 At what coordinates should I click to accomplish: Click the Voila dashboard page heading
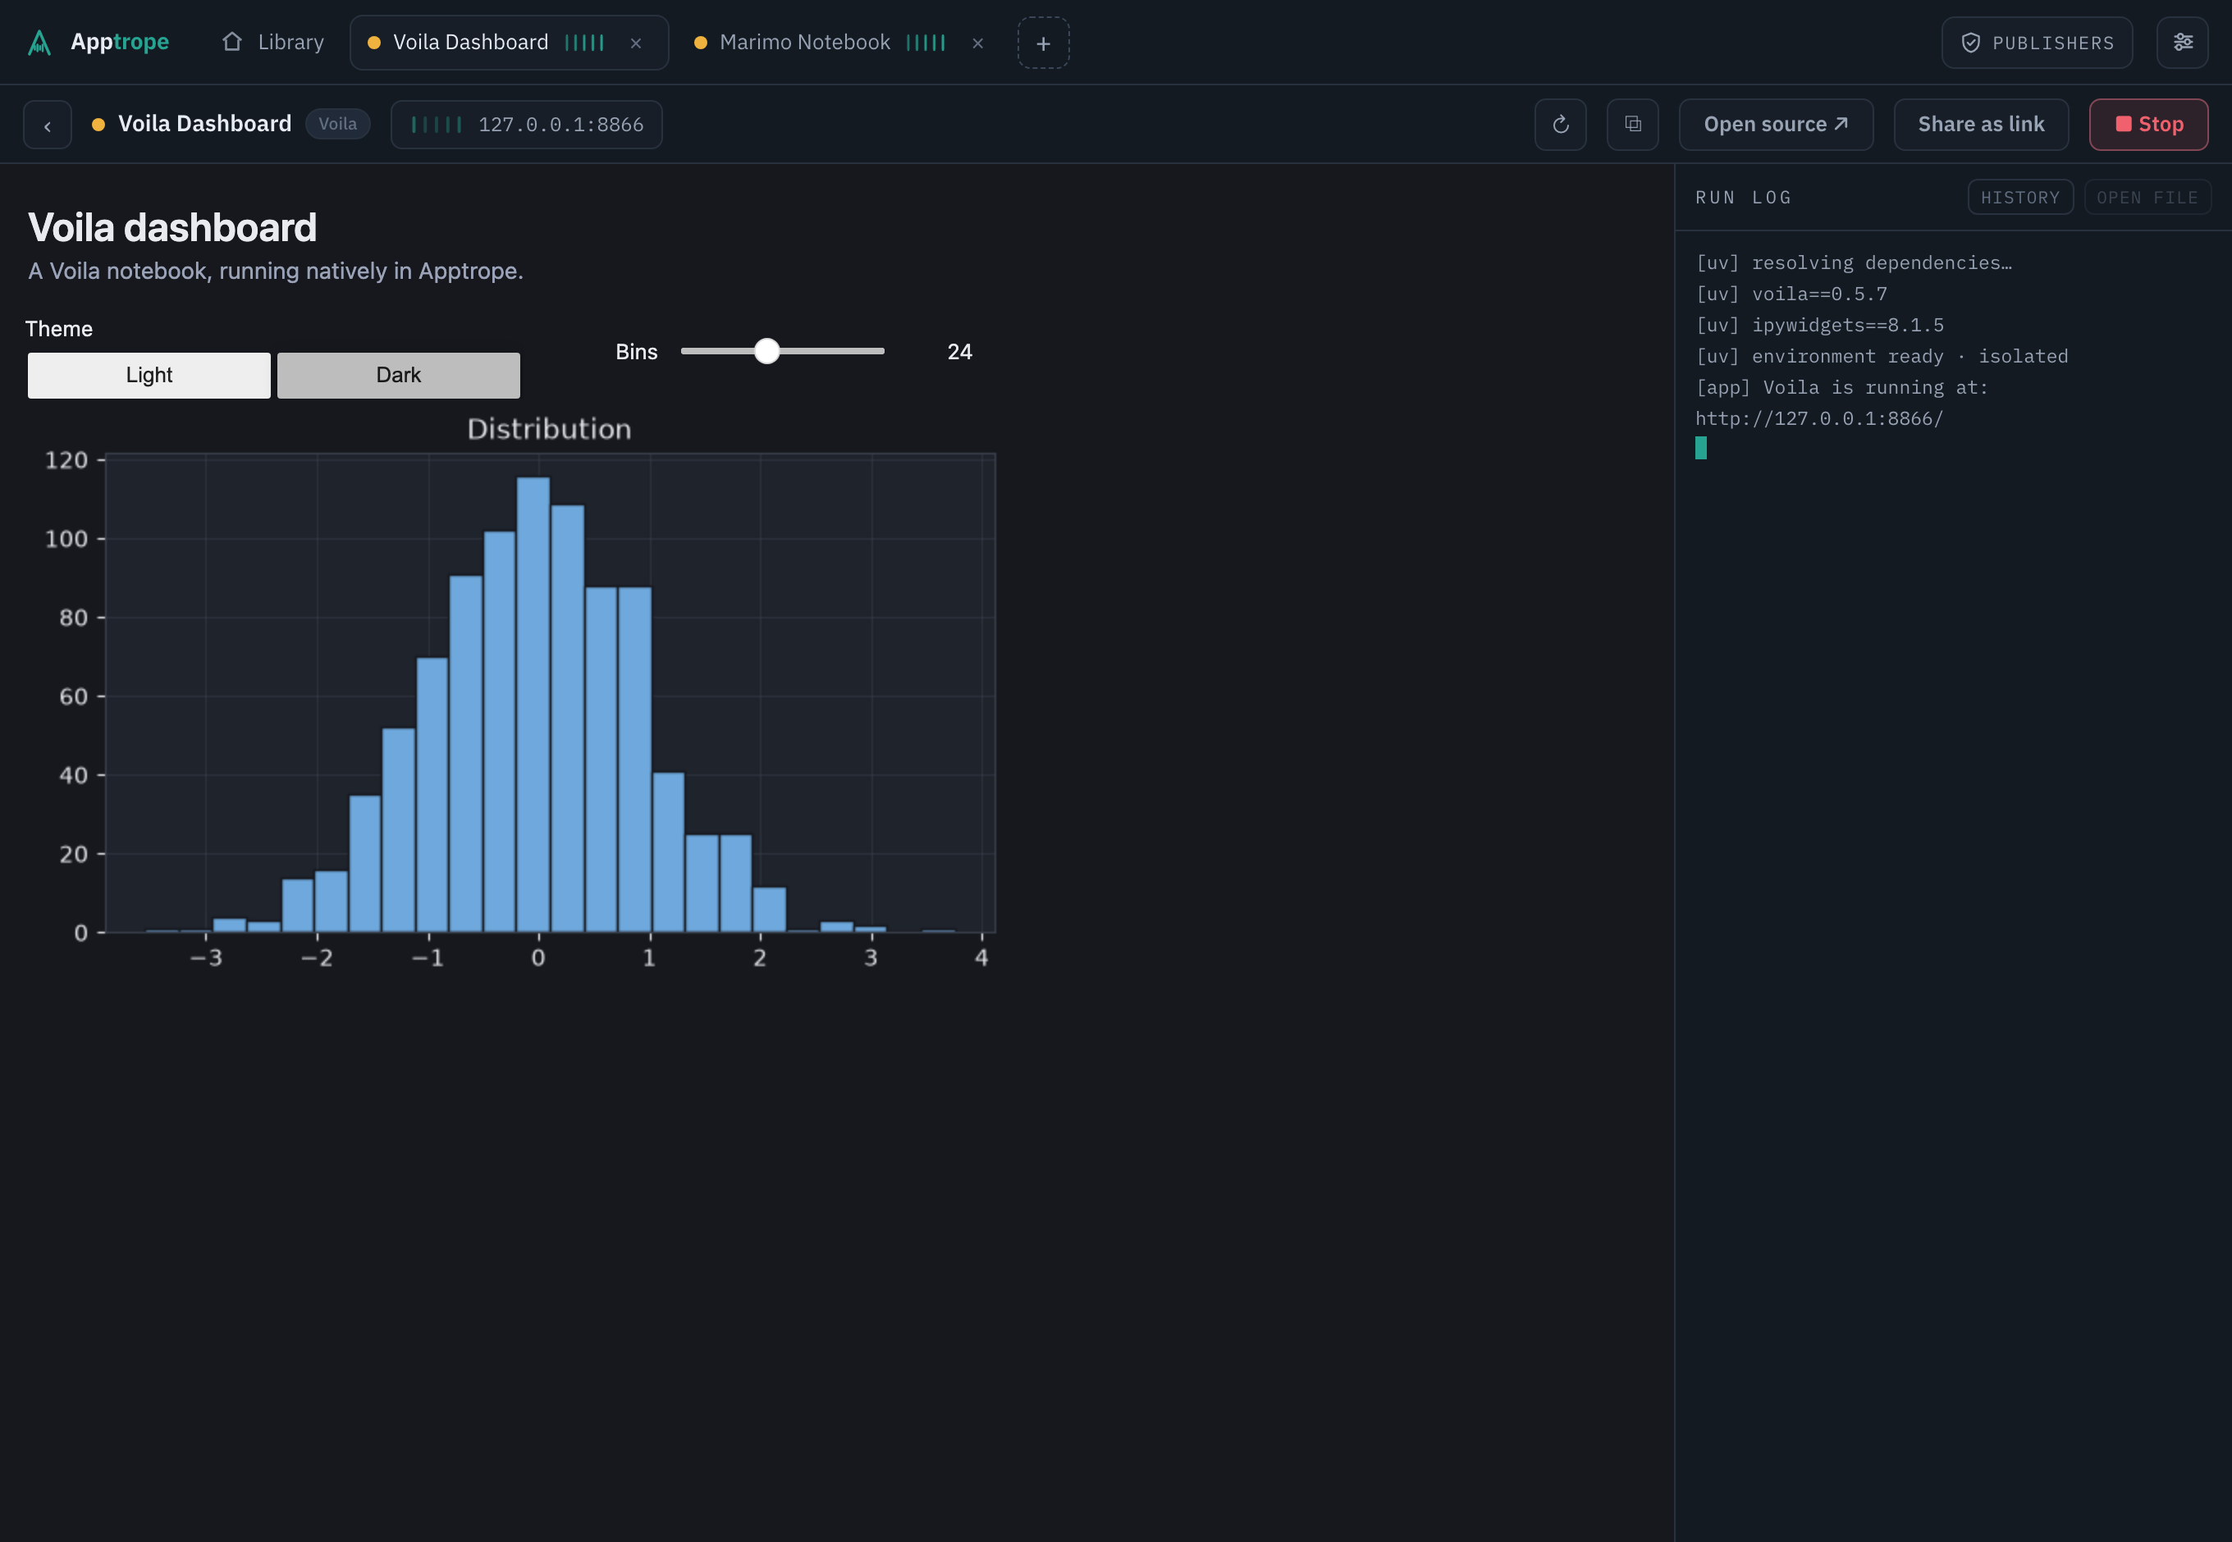pyautogui.click(x=172, y=228)
